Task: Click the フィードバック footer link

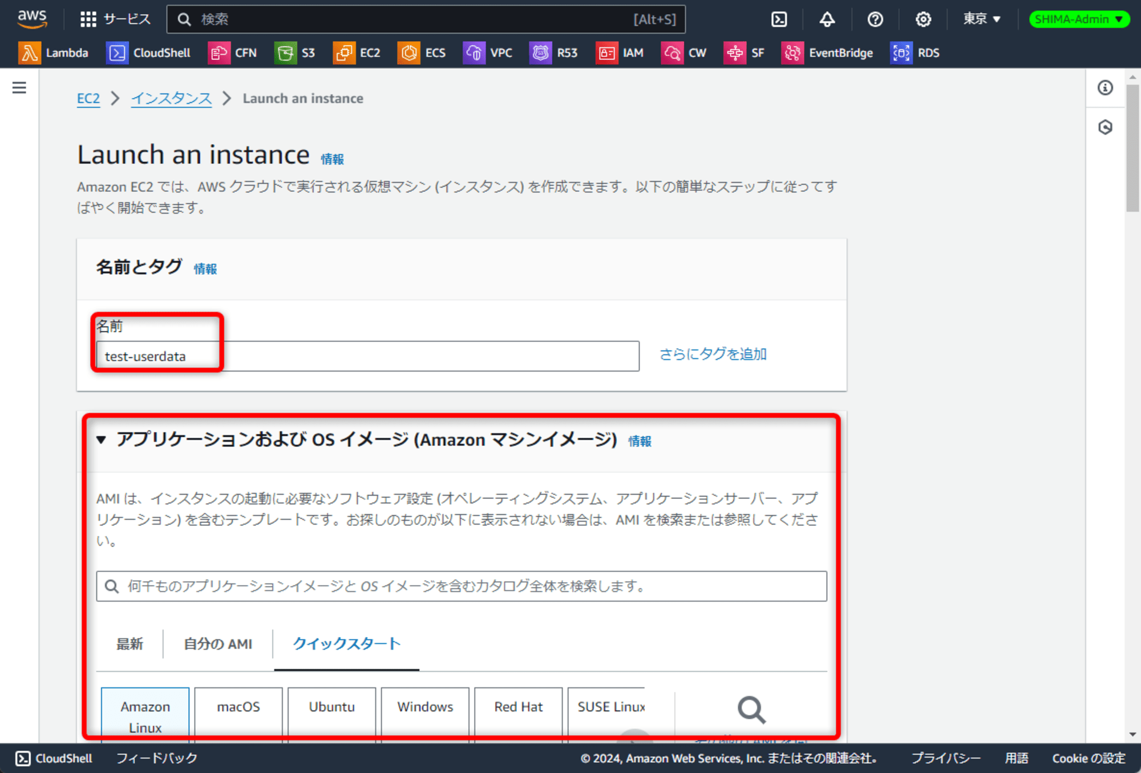Action: 157,758
